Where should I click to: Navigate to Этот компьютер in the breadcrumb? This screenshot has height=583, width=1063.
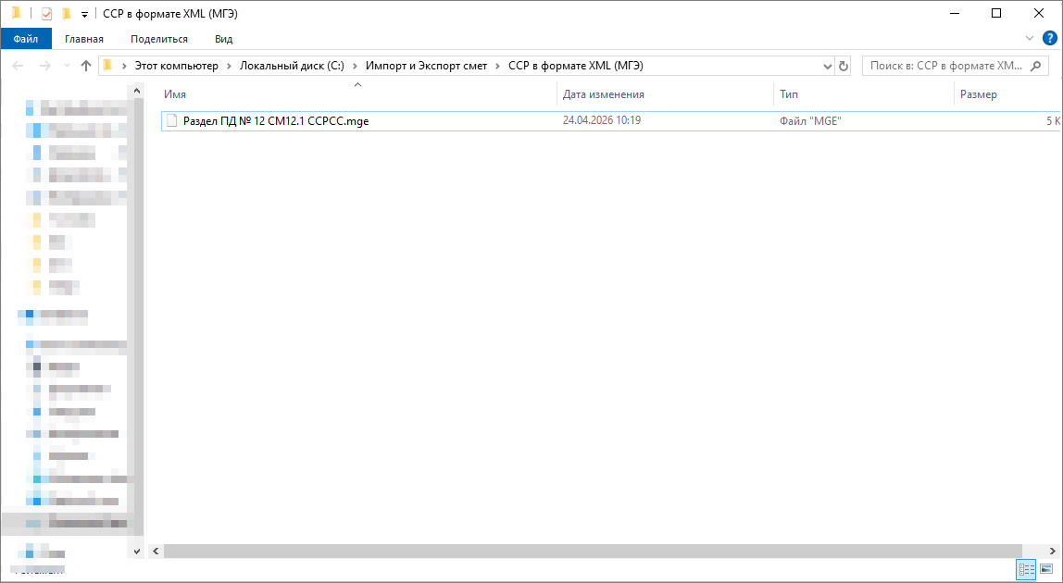coord(176,66)
